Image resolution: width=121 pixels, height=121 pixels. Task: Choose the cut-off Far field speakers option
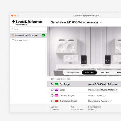click(117, 72)
